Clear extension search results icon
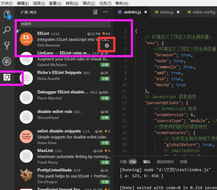 95,12
